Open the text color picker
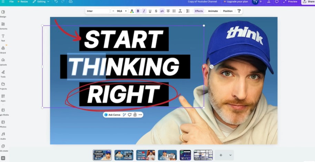 coord(132,11)
